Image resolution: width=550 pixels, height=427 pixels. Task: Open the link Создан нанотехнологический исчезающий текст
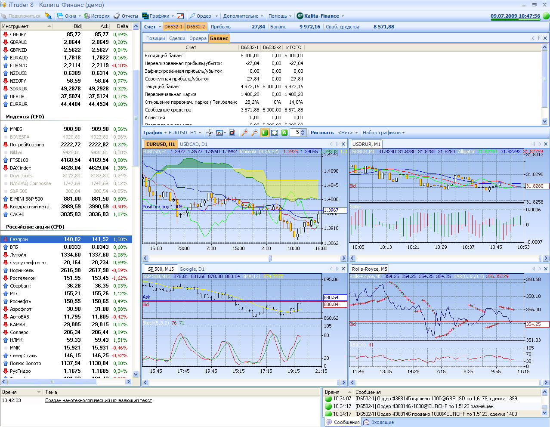[99, 400]
